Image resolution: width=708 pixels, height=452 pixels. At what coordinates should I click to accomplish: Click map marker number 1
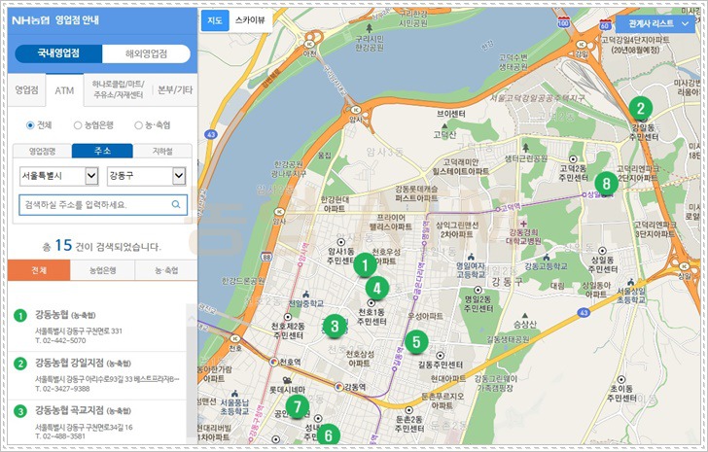tap(365, 264)
